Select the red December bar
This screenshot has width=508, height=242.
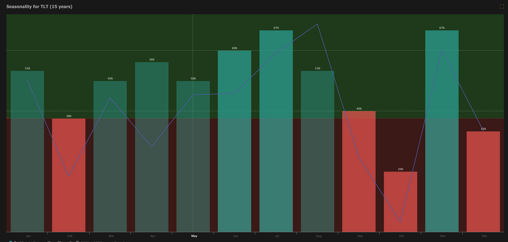(x=484, y=182)
